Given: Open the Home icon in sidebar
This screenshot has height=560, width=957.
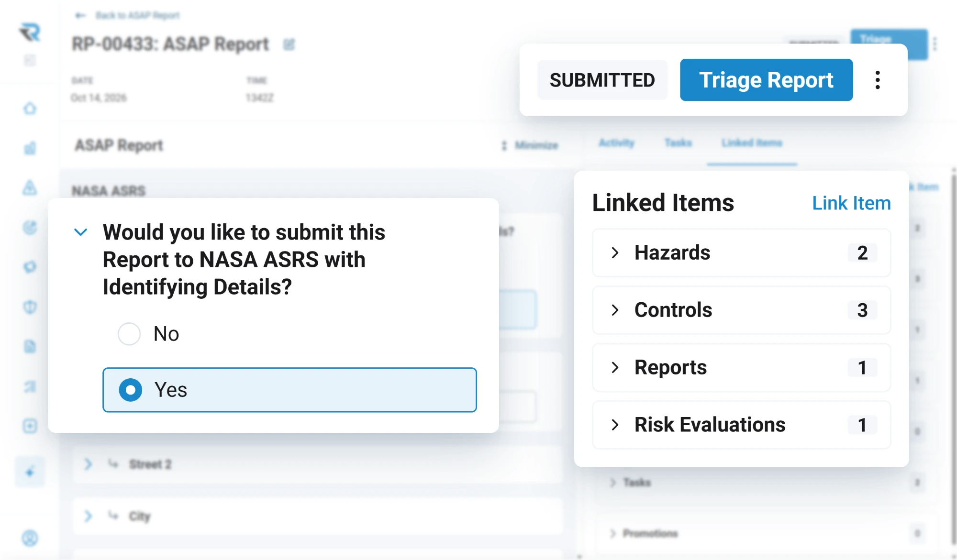Looking at the screenshot, I should coord(30,109).
